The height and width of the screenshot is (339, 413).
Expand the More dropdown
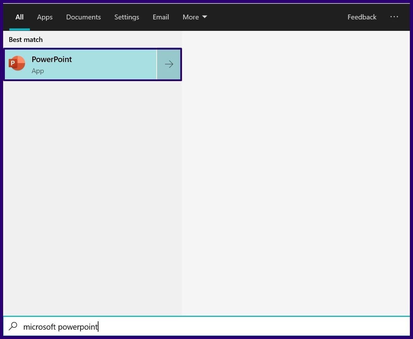tap(195, 17)
